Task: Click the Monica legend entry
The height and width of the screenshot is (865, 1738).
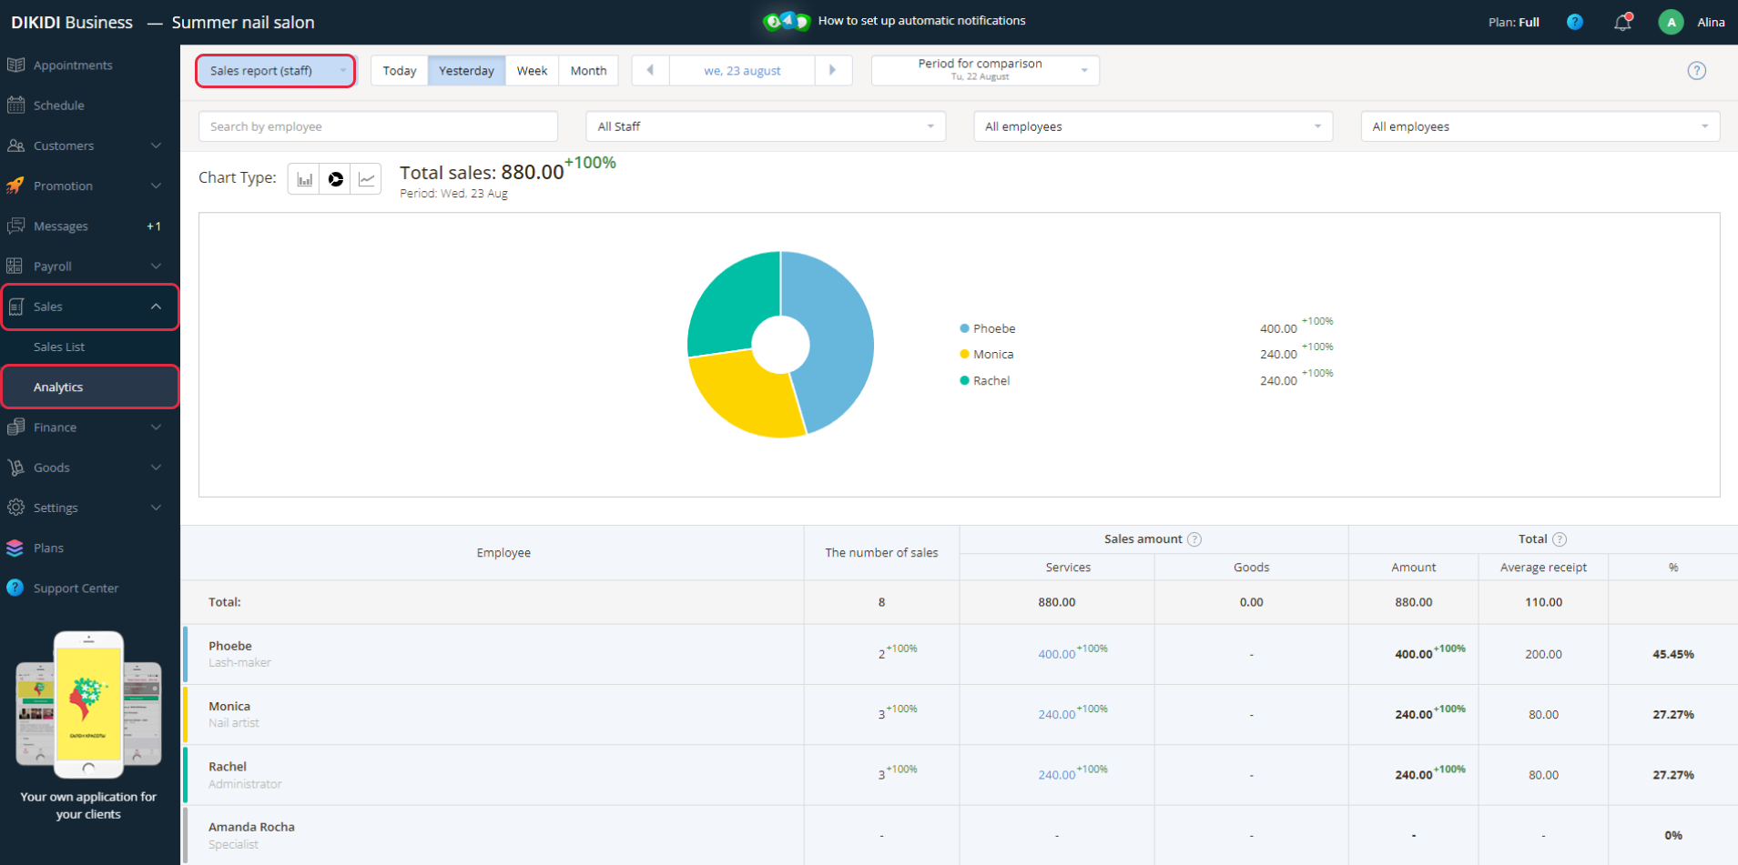Action: click(x=987, y=355)
